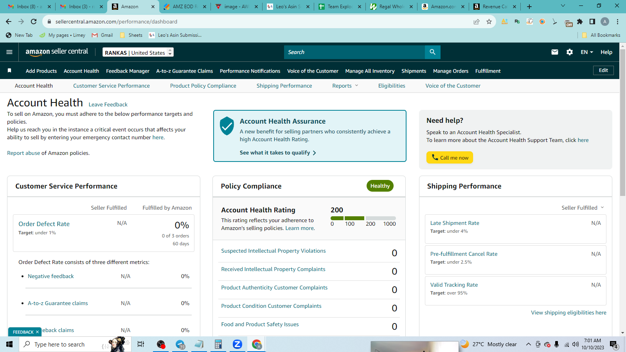The height and width of the screenshot is (352, 626).
Task: Switch to the Customer Service Performance tab
Action: pyautogui.click(x=112, y=86)
